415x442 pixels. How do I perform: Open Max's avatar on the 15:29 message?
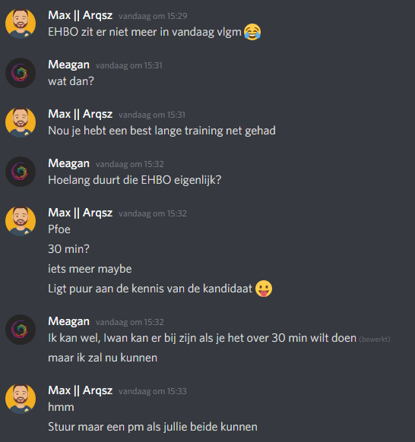pyautogui.click(x=21, y=24)
